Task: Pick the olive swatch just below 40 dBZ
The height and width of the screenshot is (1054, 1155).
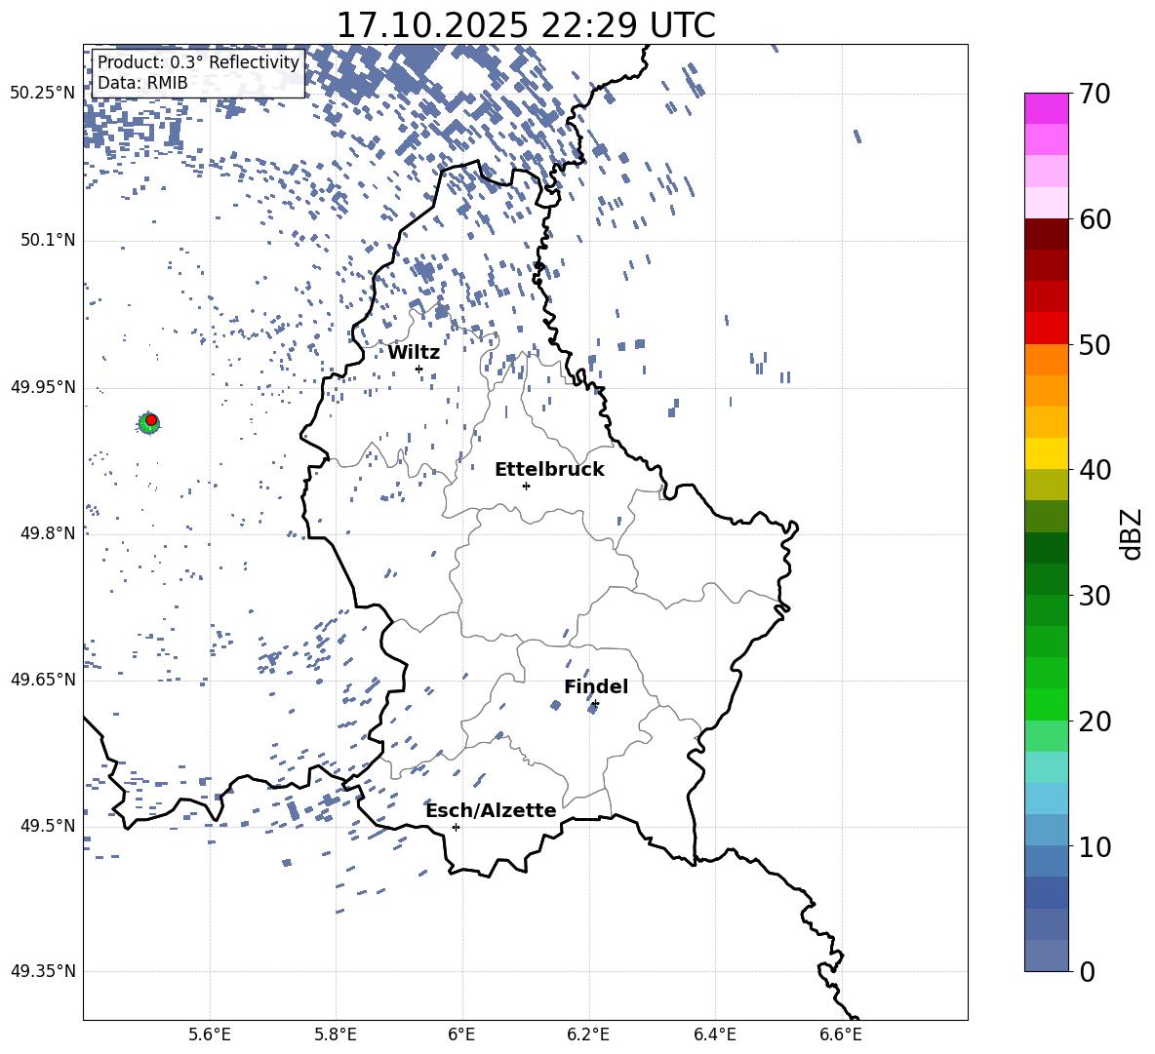Action: click(x=1046, y=485)
